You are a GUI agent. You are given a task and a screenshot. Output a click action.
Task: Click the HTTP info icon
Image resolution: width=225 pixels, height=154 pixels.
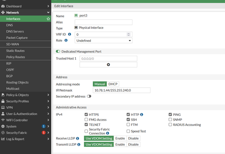(x=142, y=114)
